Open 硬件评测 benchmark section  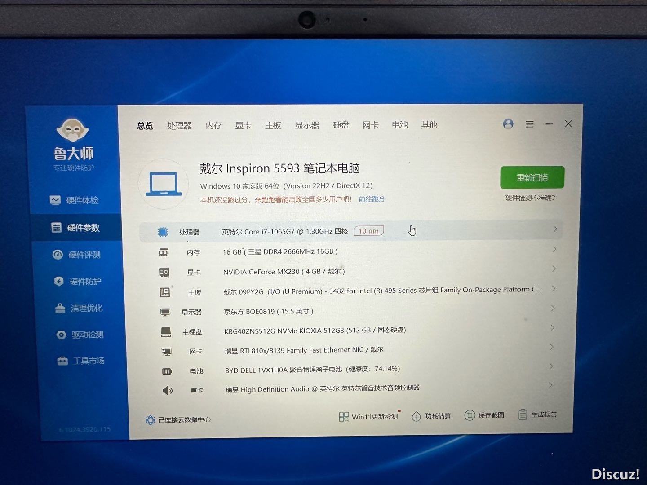[76, 255]
